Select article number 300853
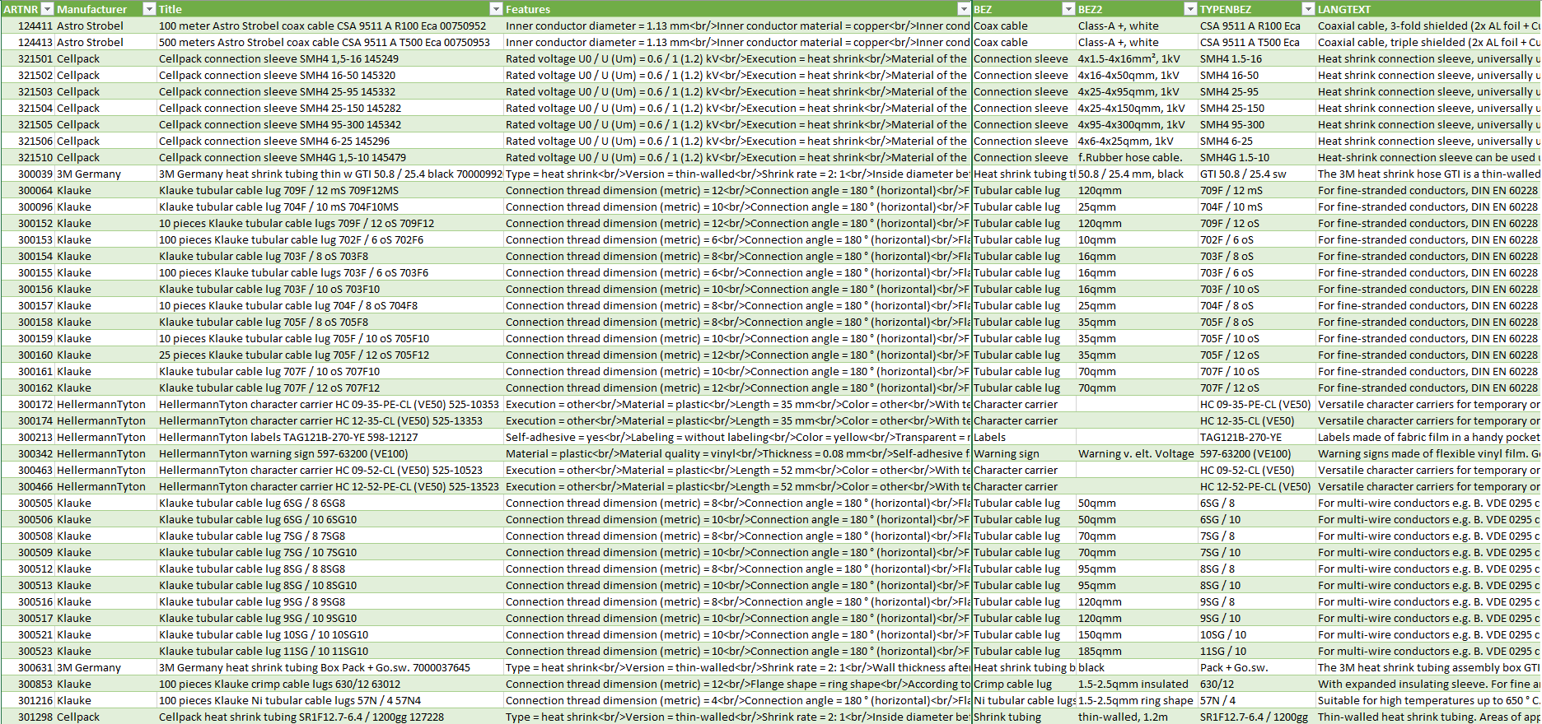1542x724 pixels. point(28,684)
